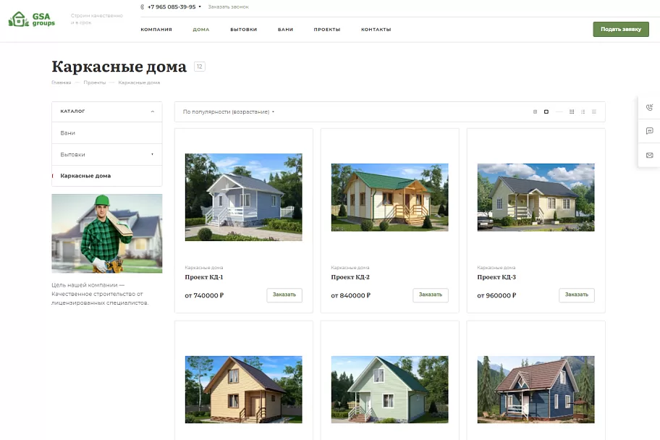Open the callback phone icon on right sidebar

tap(649, 107)
